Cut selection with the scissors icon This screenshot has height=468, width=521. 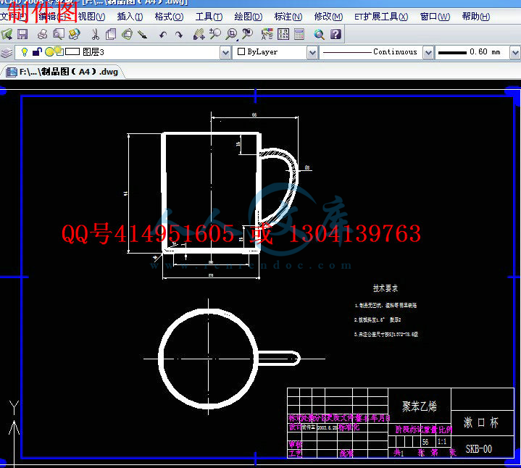95,34
